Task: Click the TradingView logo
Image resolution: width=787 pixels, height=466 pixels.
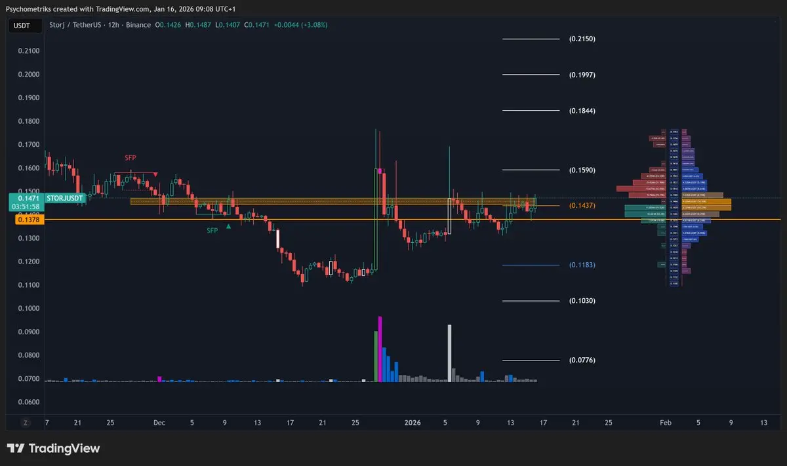Action: coord(54,448)
